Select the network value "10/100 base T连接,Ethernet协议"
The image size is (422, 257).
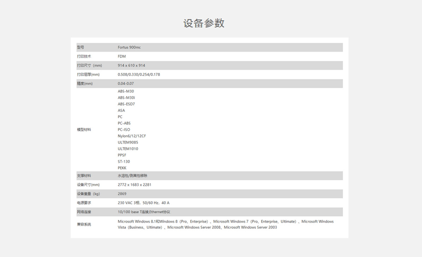[x=144, y=212]
